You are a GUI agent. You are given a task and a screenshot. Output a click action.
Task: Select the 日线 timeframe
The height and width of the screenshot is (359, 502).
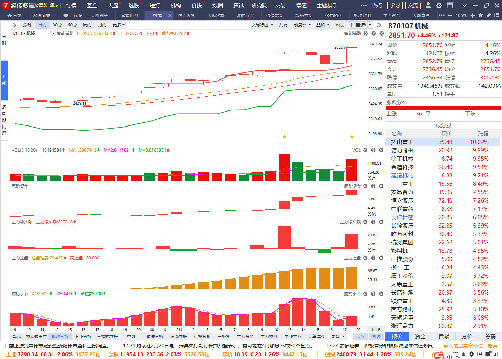(x=42, y=25)
